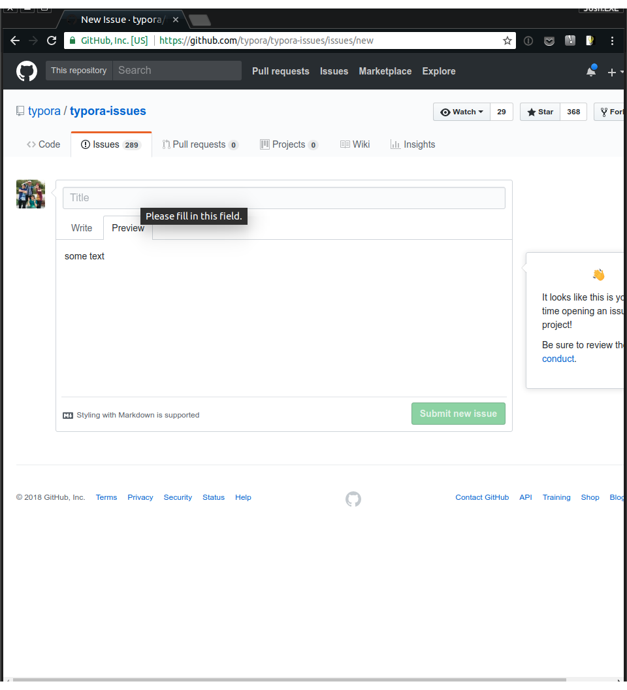
Task: Select the Insights graph icon
Action: (394, 144)
